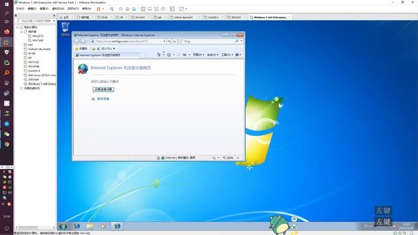Click the library search input field
Viewport: 418px width, 235px height.
tap(35, 20)
